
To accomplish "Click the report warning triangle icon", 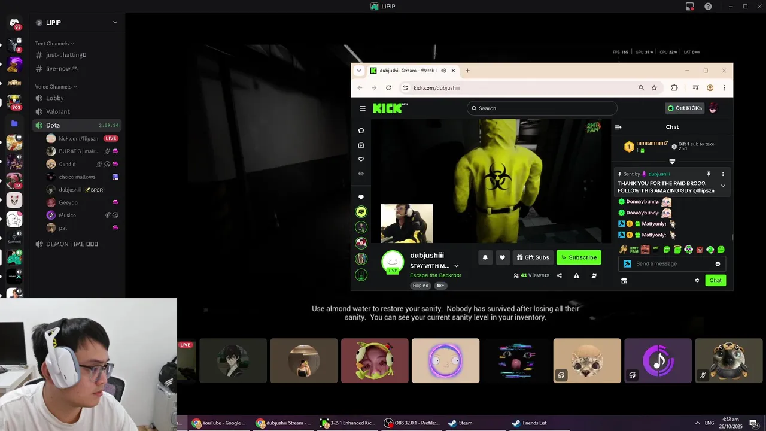I will 576,275.
